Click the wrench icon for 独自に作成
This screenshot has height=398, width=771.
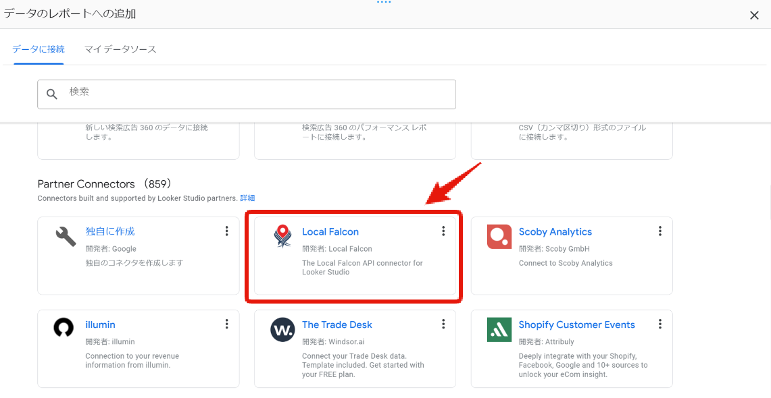(x=66, y=236)
